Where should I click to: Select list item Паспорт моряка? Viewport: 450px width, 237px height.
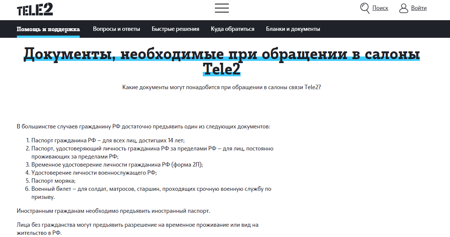(53, 181)
